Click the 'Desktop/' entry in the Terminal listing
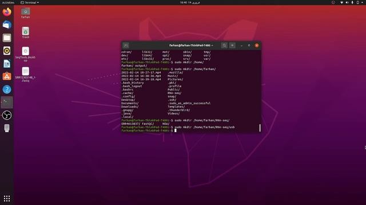 point(128,100)
